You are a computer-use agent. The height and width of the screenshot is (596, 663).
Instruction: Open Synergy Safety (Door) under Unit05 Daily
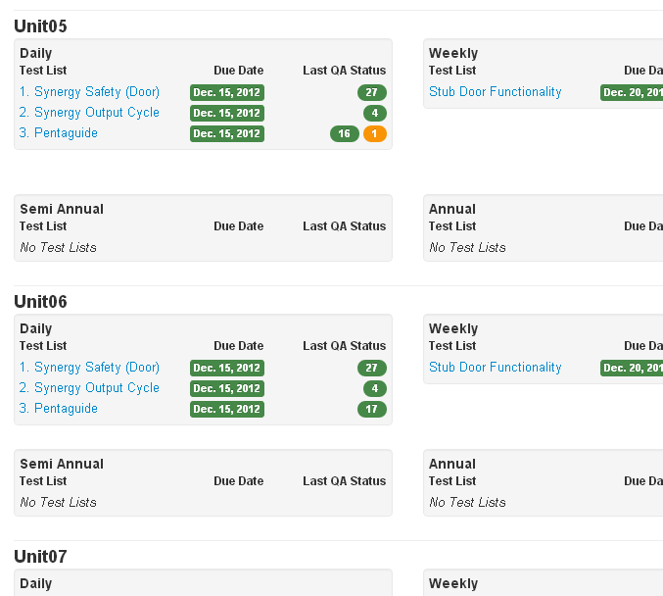click(96, 92)
